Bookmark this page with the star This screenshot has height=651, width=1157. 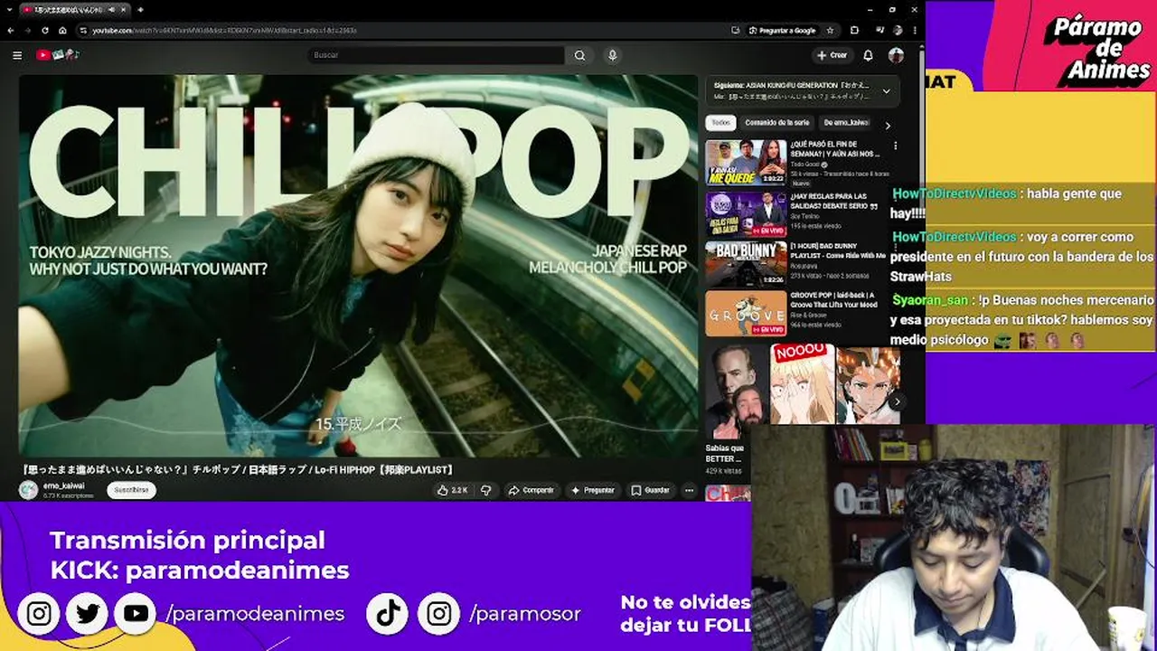pos(830,30)
